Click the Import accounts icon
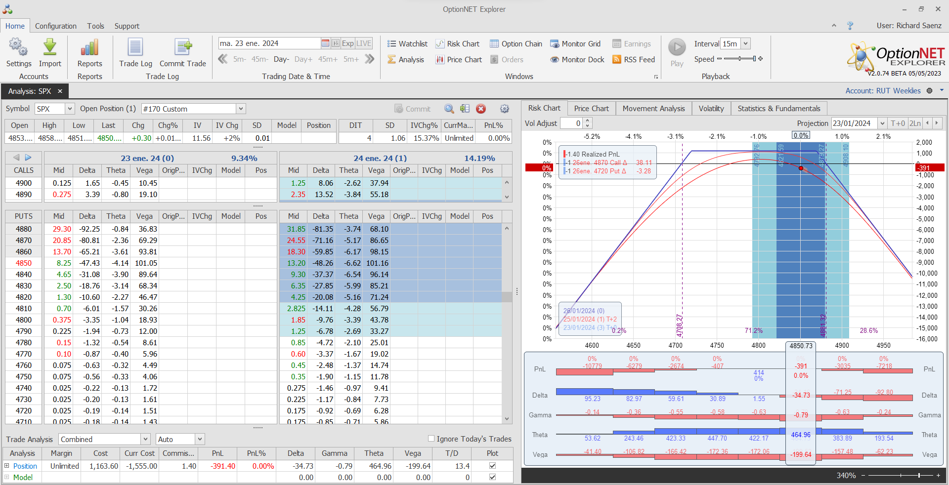Viewport: 949px width, 485px height. point(50,48)
